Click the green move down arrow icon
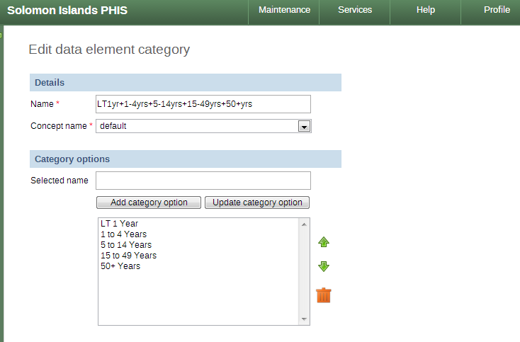520x342 pixels. coord(324,266)
